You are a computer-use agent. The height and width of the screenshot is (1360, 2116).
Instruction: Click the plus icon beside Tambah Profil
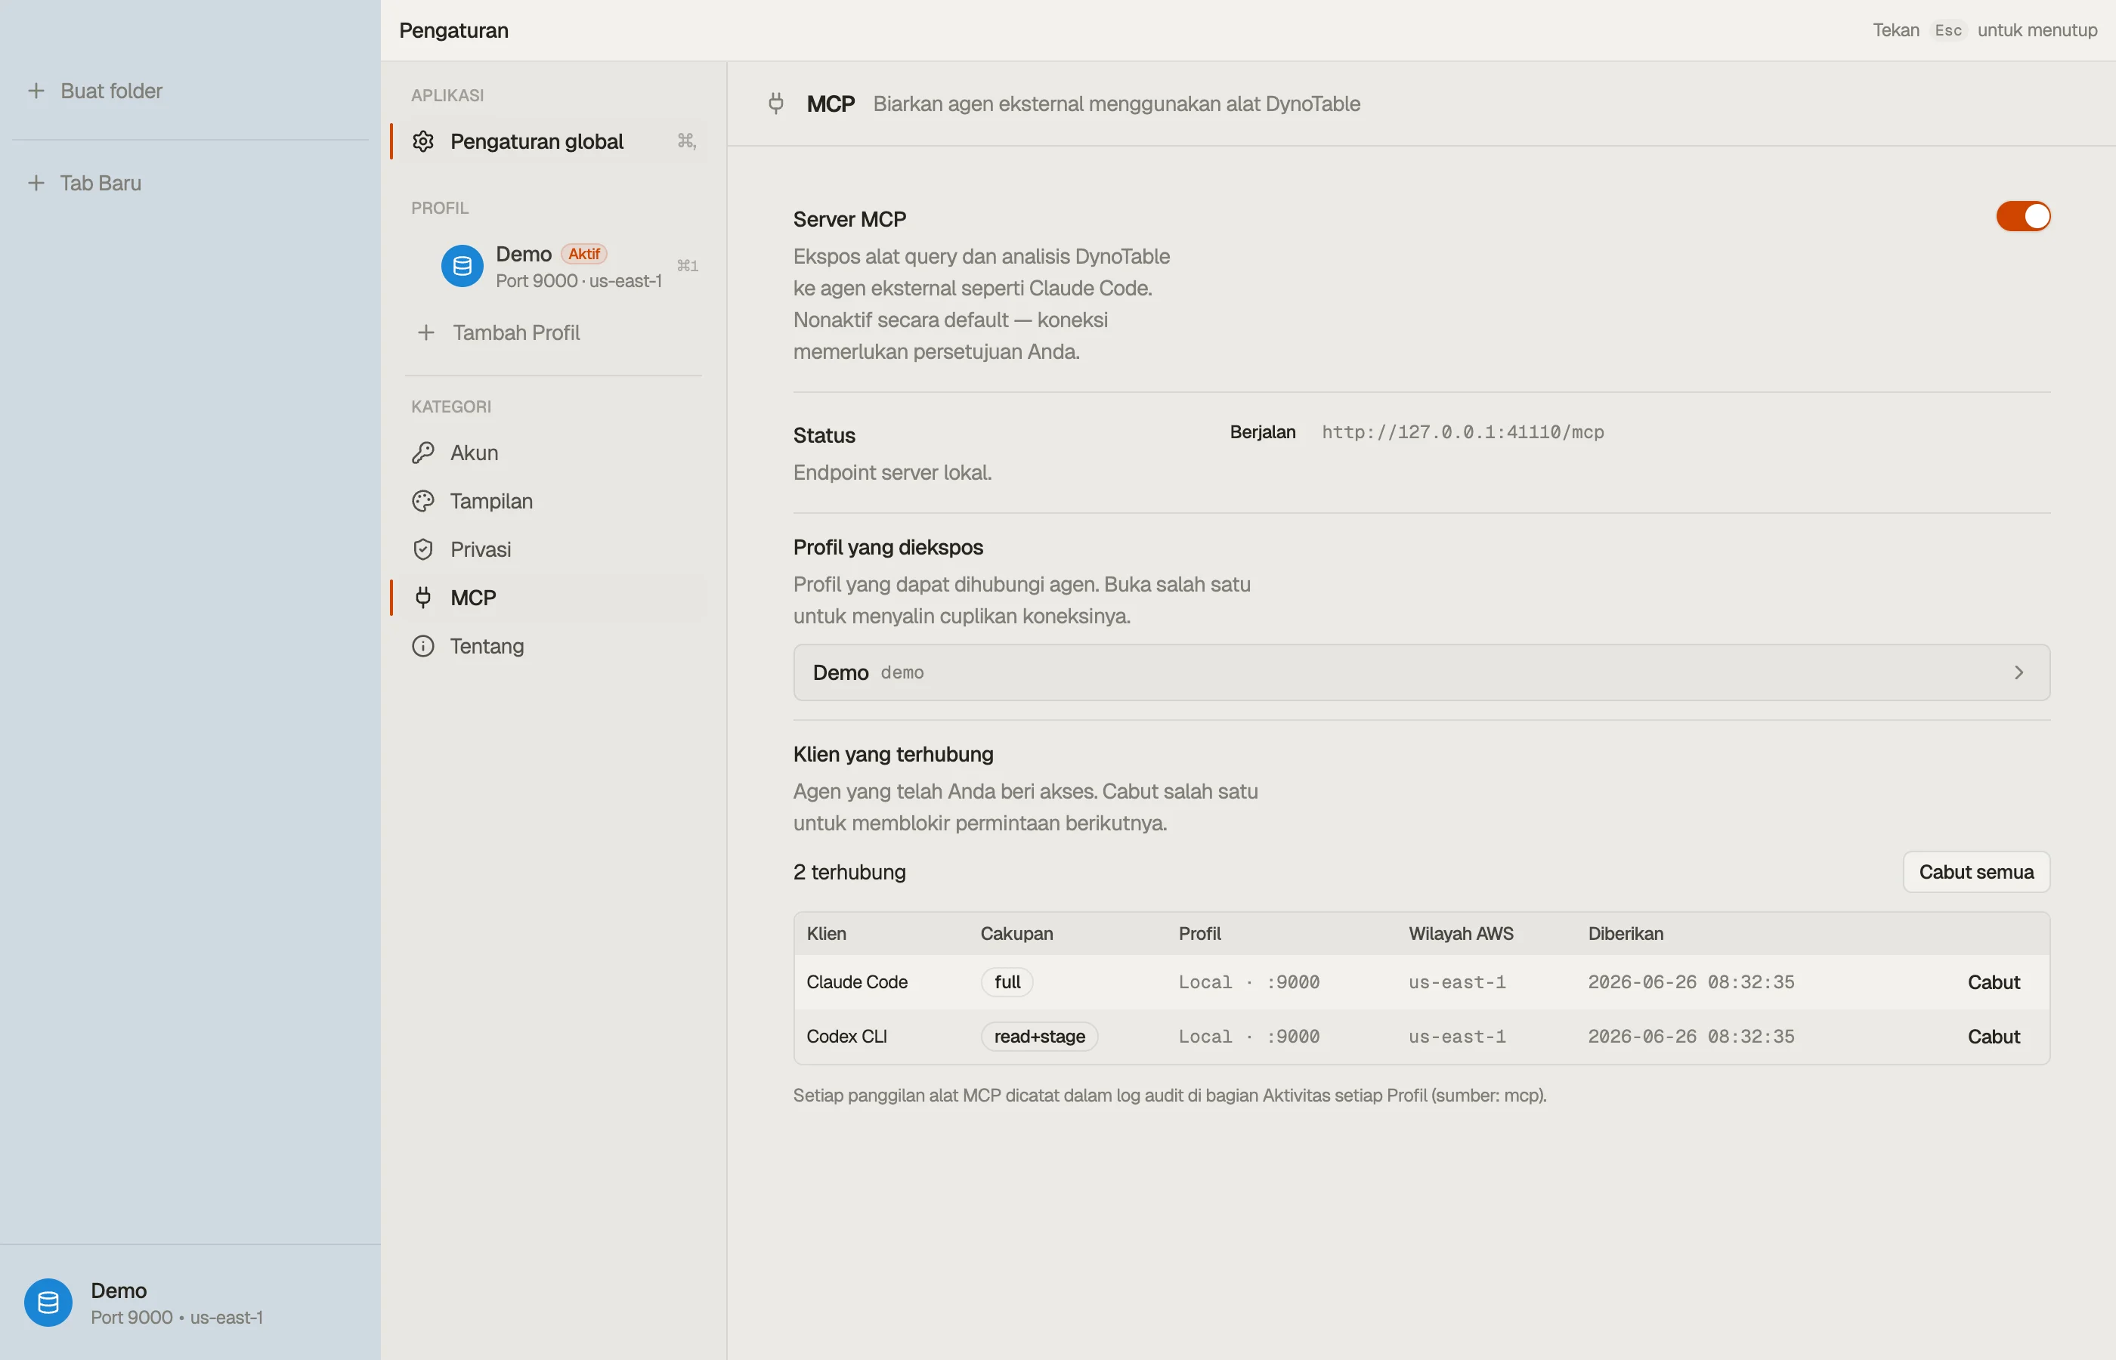(x=425, y=333)
